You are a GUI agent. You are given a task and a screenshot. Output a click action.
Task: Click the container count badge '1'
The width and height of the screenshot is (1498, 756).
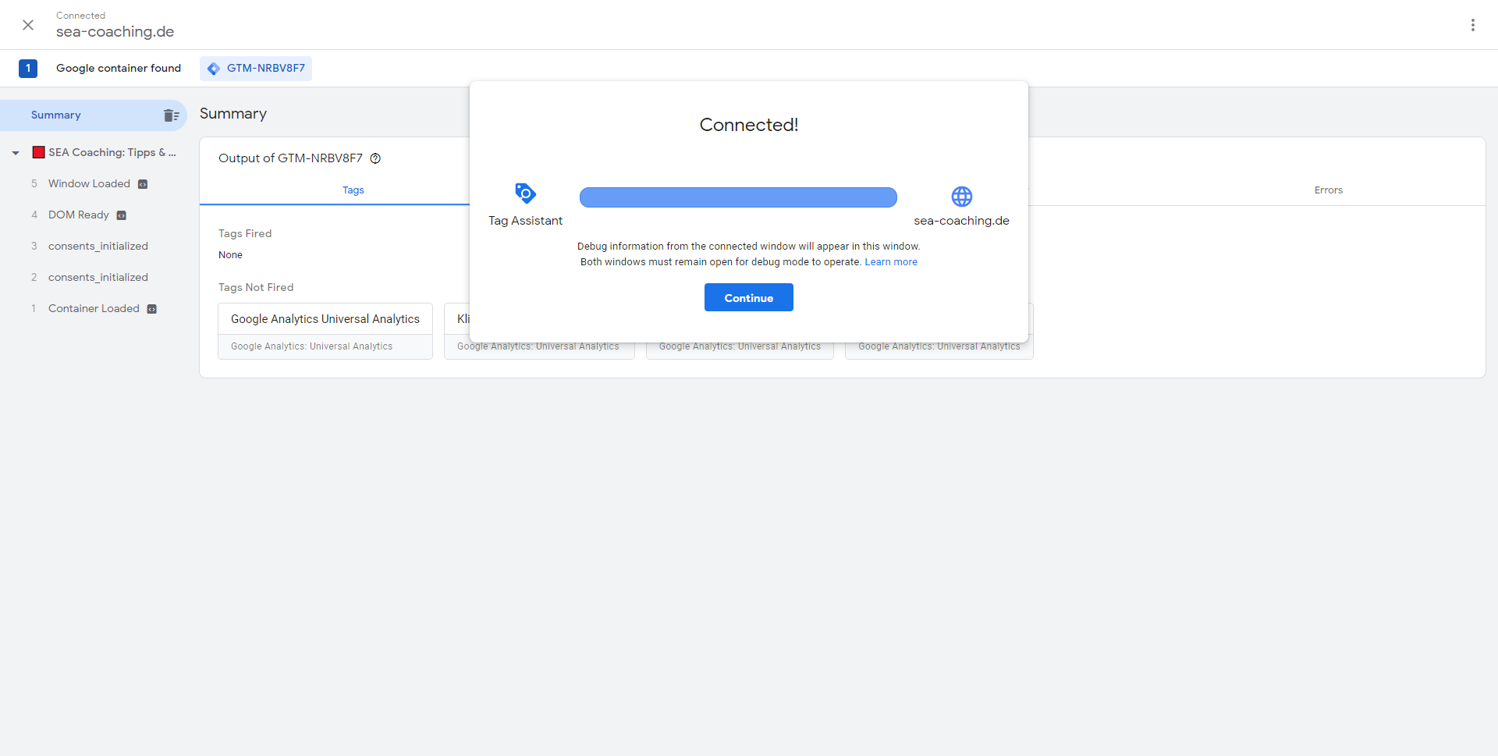tap(28, 69)
